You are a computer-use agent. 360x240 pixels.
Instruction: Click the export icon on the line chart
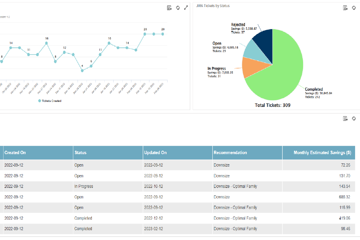pos(169,7)
